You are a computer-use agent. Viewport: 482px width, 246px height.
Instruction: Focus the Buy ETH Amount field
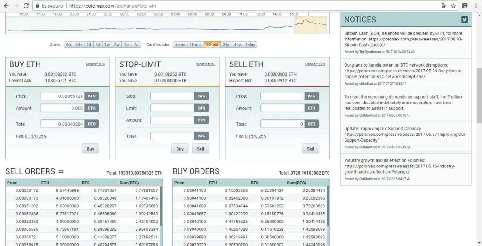[x=63, y=108]
